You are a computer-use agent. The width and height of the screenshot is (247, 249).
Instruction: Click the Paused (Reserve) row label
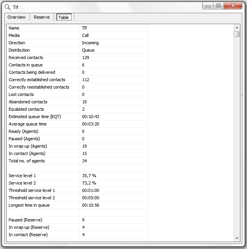[x=25, y=220]
